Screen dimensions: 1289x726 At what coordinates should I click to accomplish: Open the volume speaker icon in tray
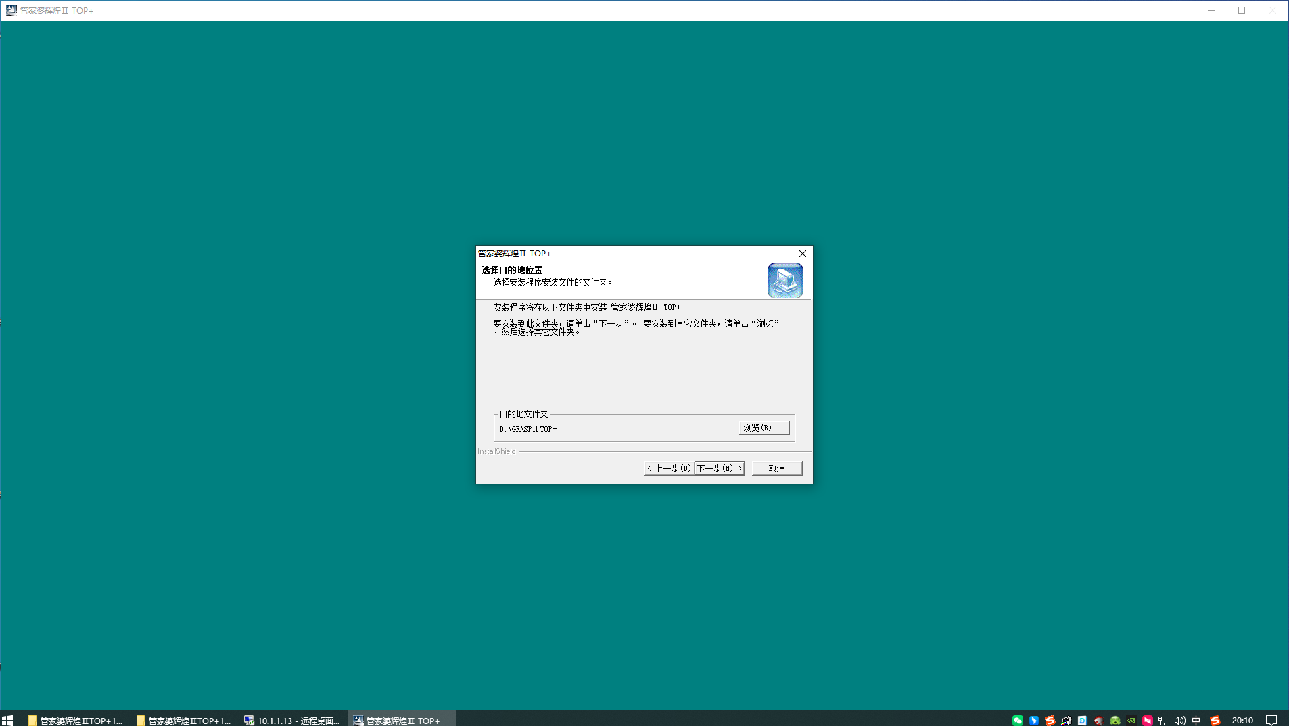[x=1179, y=720]
